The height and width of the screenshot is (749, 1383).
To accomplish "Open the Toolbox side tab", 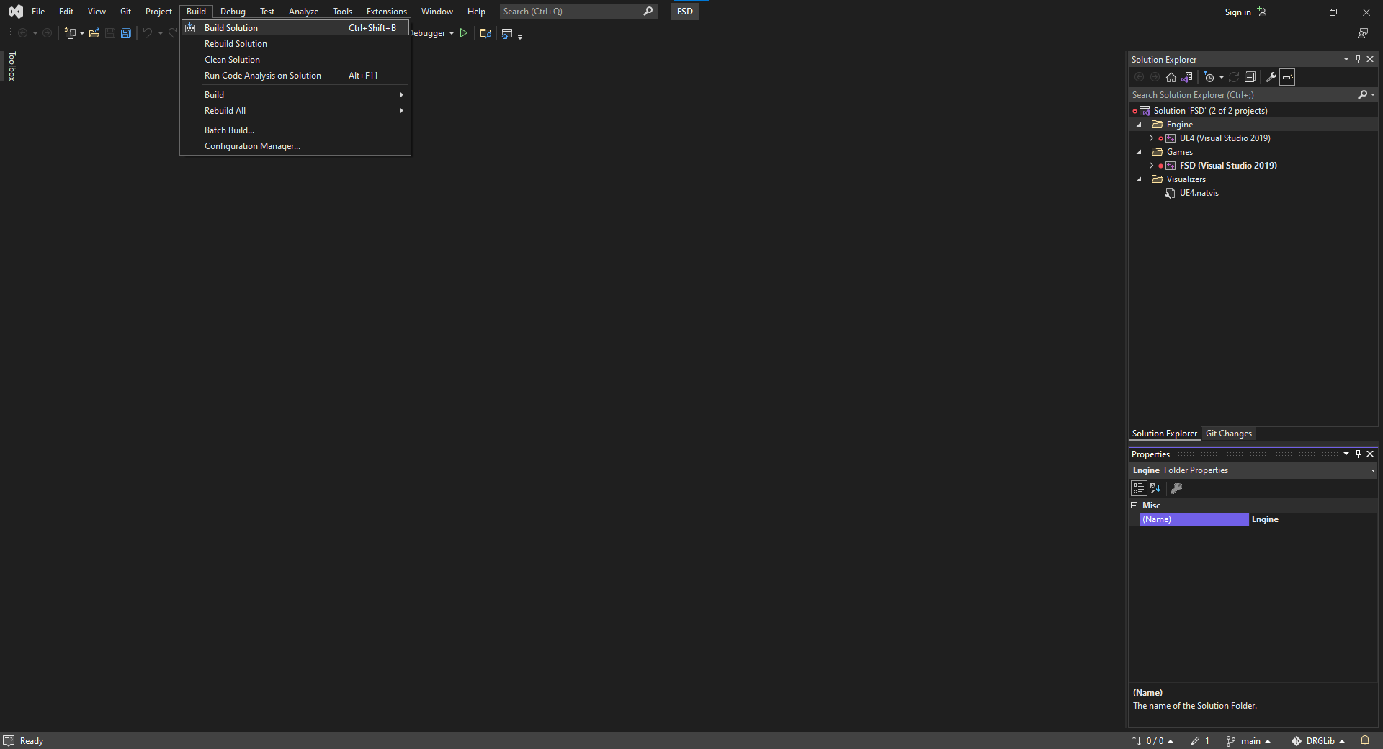I will coord(12,66).
